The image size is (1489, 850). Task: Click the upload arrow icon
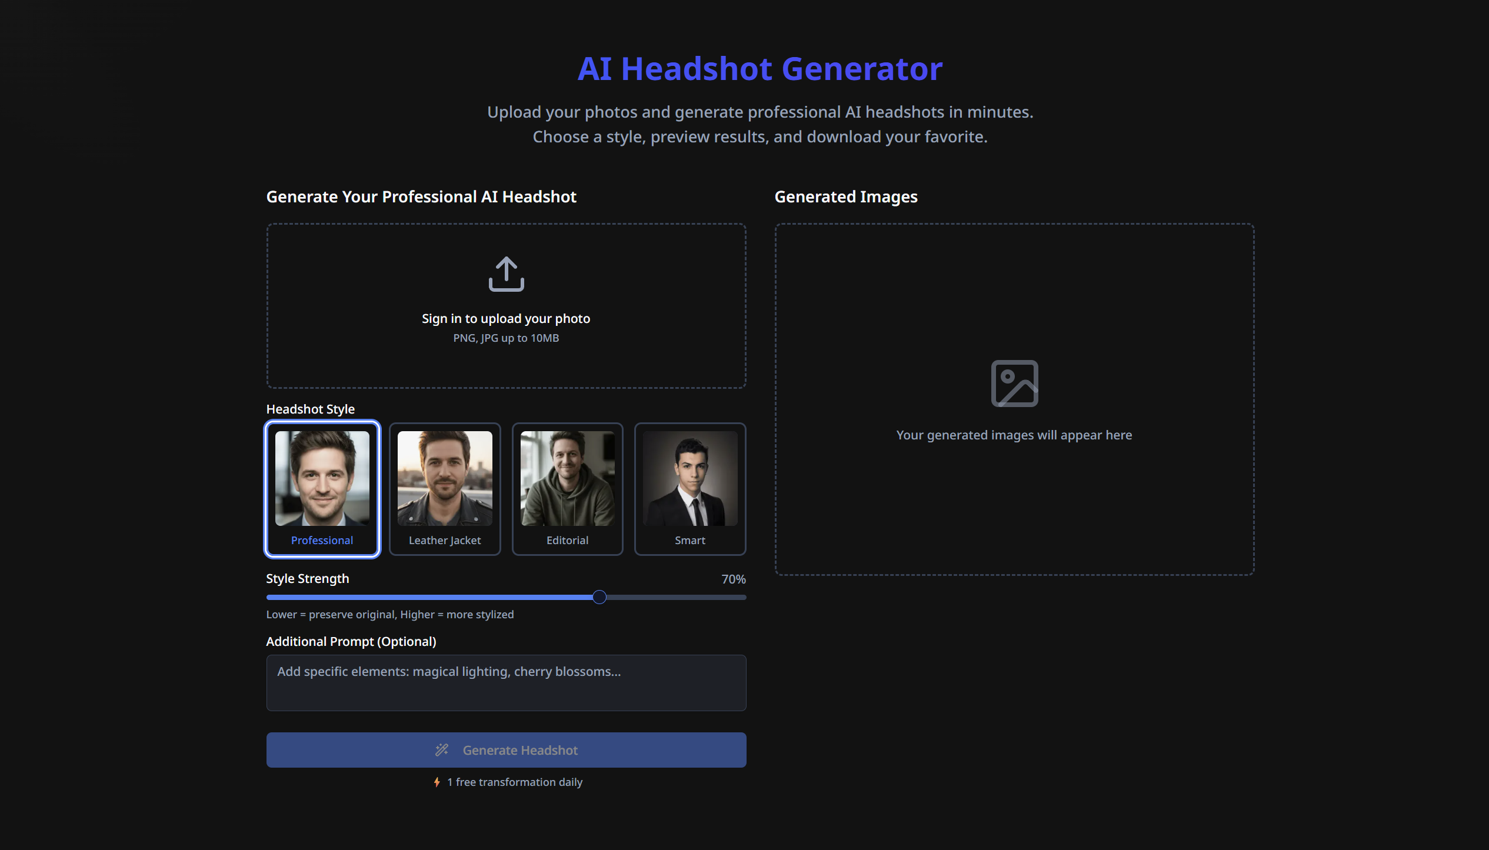tap(505, 273)
